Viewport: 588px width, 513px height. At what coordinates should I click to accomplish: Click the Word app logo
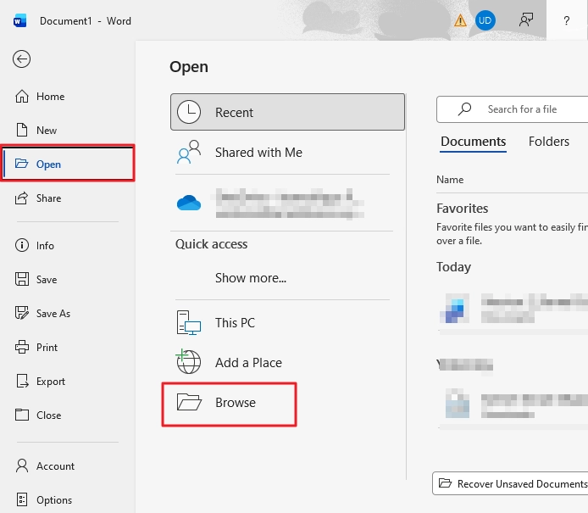[x=19, y=20]
